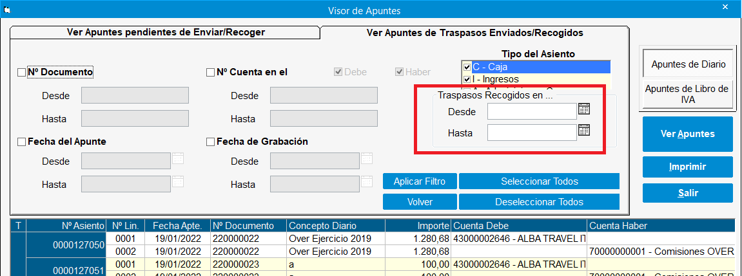Select asiento 0000127051 cell
This screenshot has height=276, width=742.
click(x=67, y=268)
